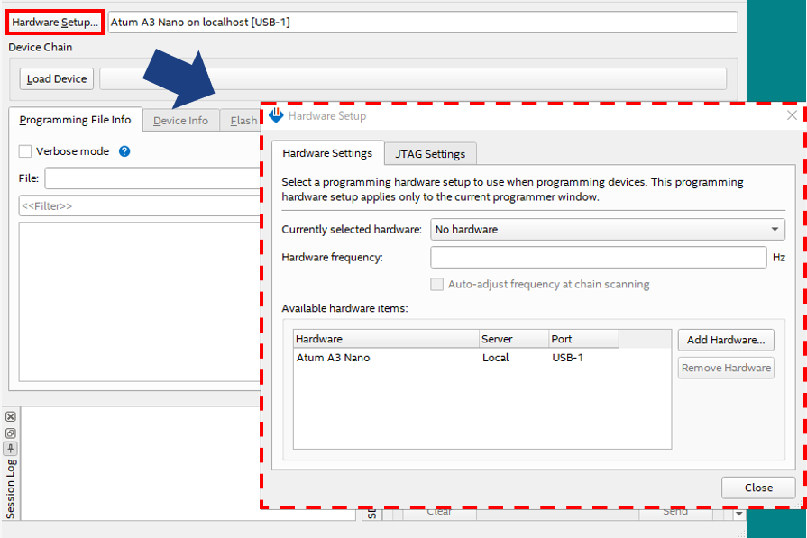The image size is (807, 538).
Task: Select the Programming File Info tab
Action: click(75, 120)
